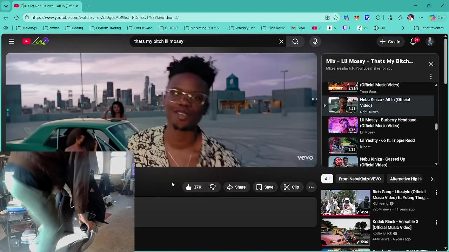
Task: Show more favorites bar items chevron
Action: click(403, 28)
